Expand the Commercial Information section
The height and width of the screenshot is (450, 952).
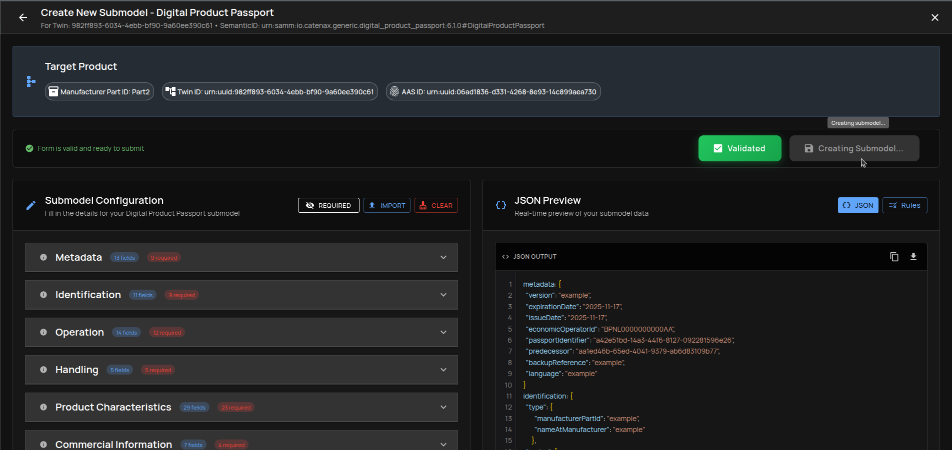pyautogui.click(x=443, y=444)
